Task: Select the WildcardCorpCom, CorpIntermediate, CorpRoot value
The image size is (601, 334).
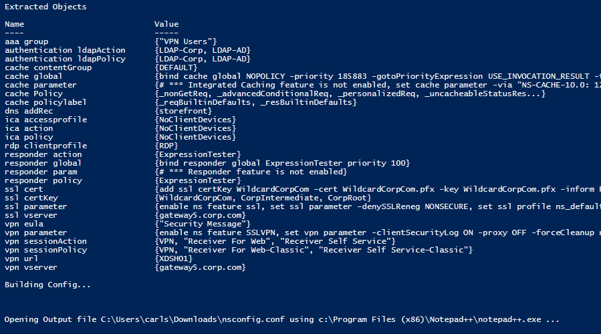Action: pos(263,198)
